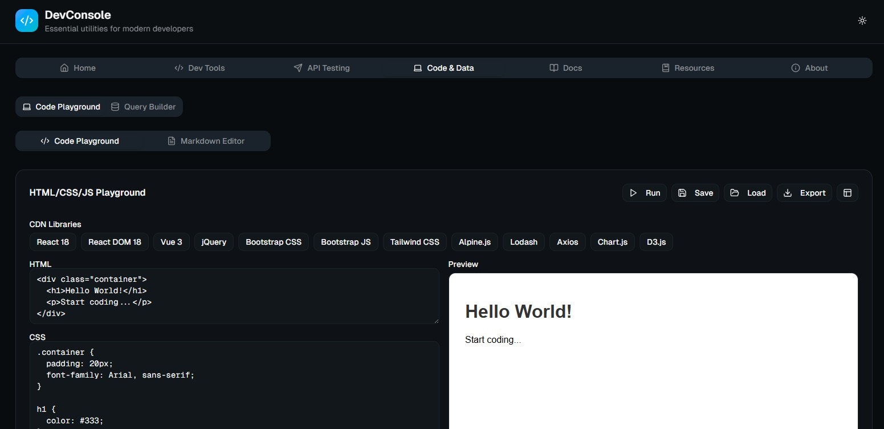Switch theme using the sun icon
The height and width of the screenshot is (429, 884).
pyautogui.click(x=862, y=21)
